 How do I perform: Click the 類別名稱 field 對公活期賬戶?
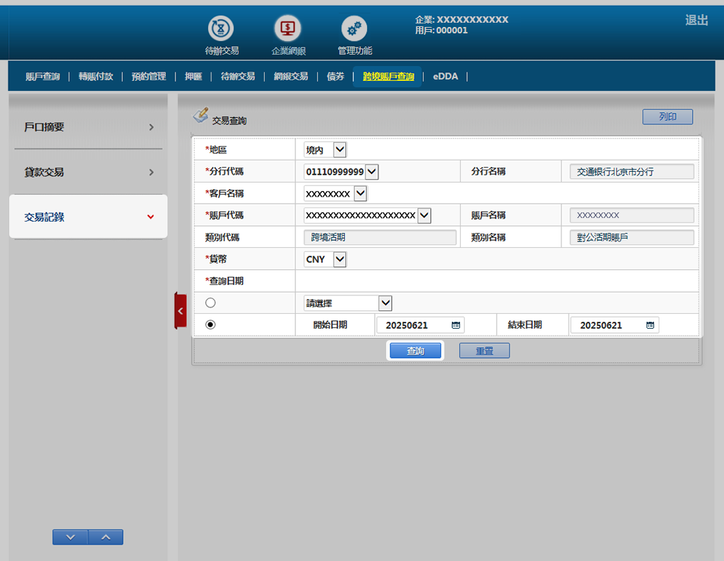632,237
